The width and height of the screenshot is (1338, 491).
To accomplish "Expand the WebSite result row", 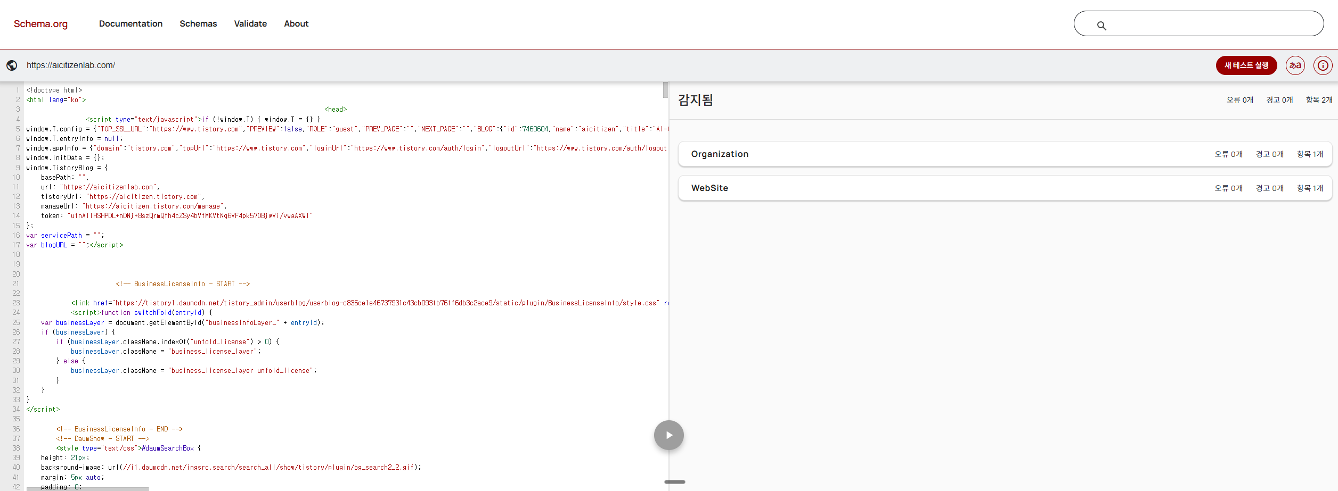I will tap(1005, 188).
